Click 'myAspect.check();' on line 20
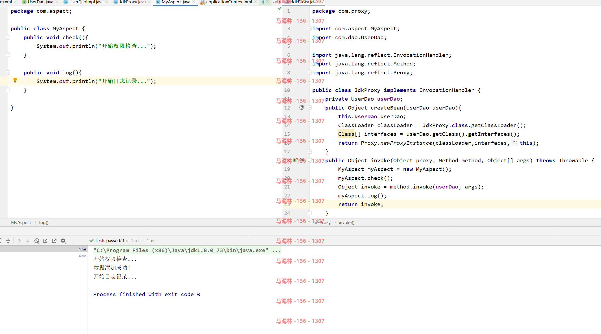601x334 pixels. tap(366, 178)
